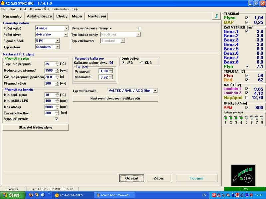Image resolution: width=266 pixels, height=199 pixels.
Task: Enable the Napájení voltage checkbox
Action: [247, 98]
